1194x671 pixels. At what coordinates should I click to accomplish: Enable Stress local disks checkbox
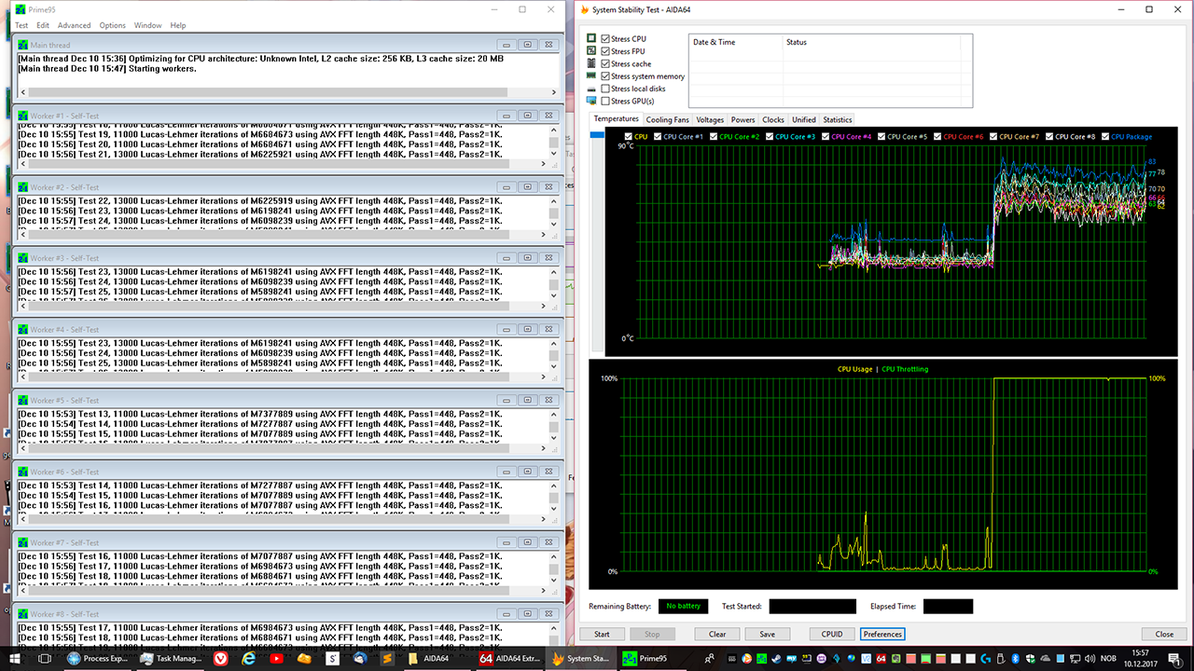click(606, 89)
